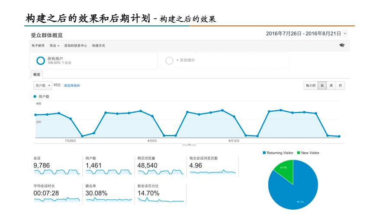Viewport: 383px width, 214px height.
Task: Click the 8月5日 axis label
Action: click(152, 141)
